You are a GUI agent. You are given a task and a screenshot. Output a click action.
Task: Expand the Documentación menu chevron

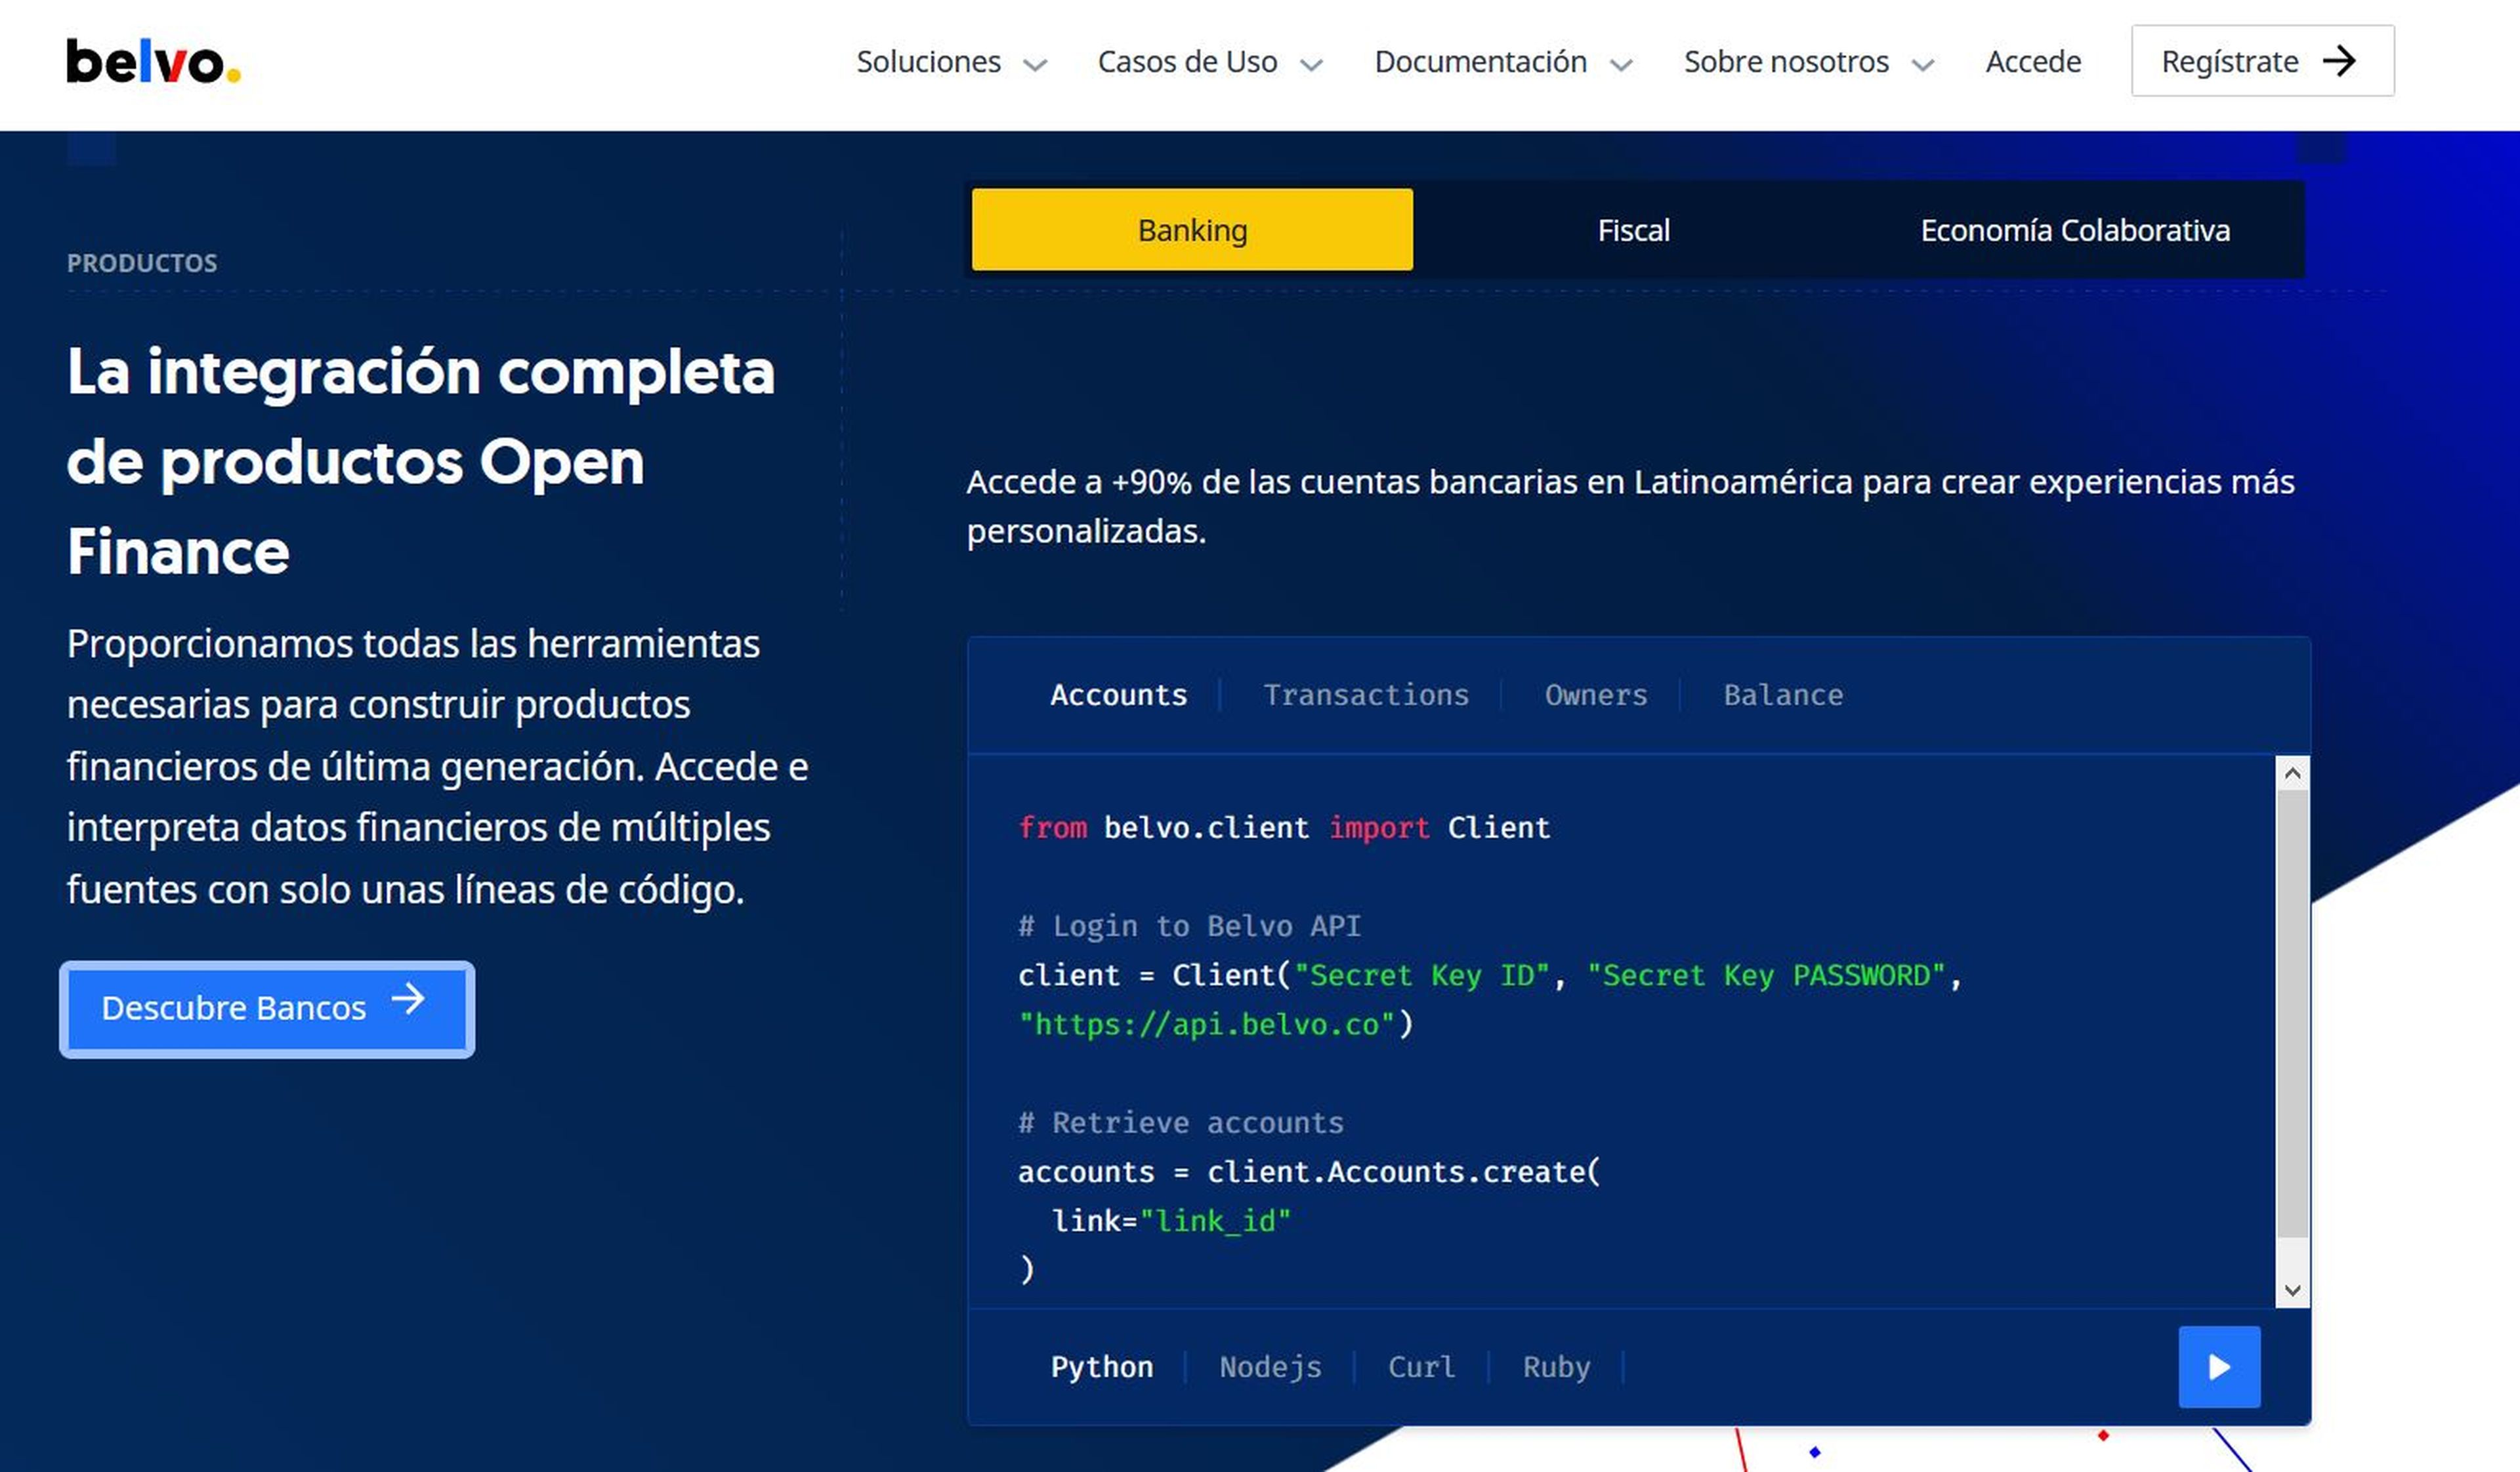pos(1620,65)
